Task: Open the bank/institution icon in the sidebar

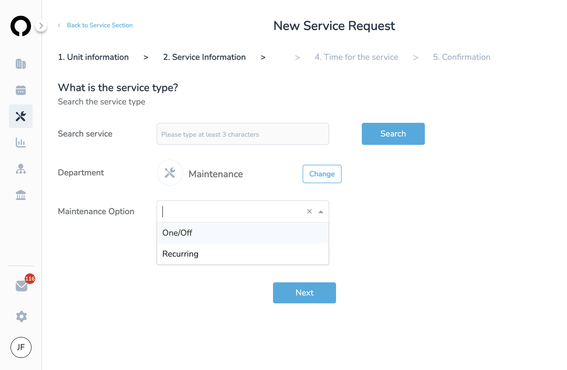Action: click(x=21, y=195)
